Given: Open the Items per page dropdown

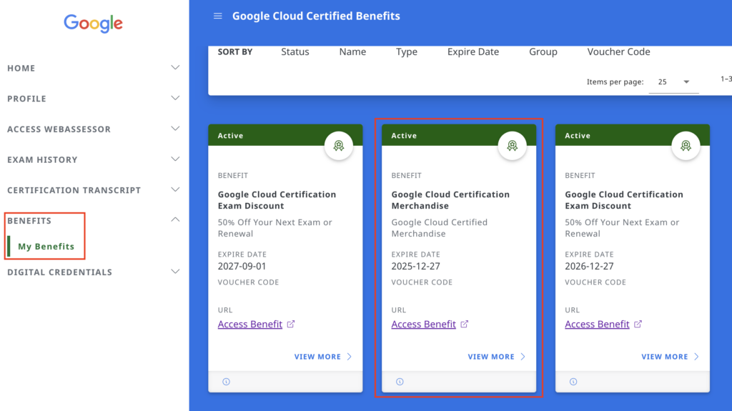Looking at the screenshot, I should (673, 81).
